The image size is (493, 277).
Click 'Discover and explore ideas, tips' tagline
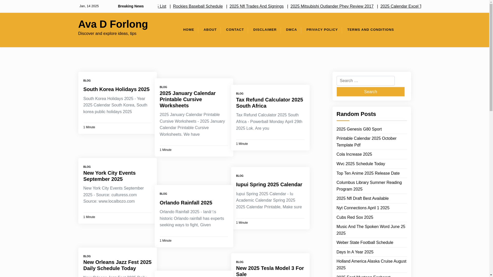click(107, 34)
